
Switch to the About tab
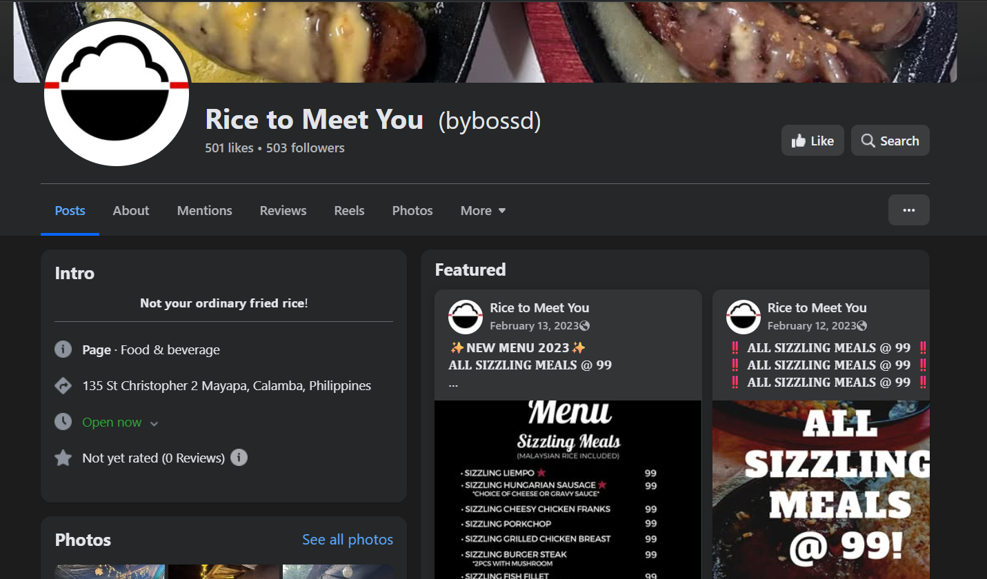131,210
